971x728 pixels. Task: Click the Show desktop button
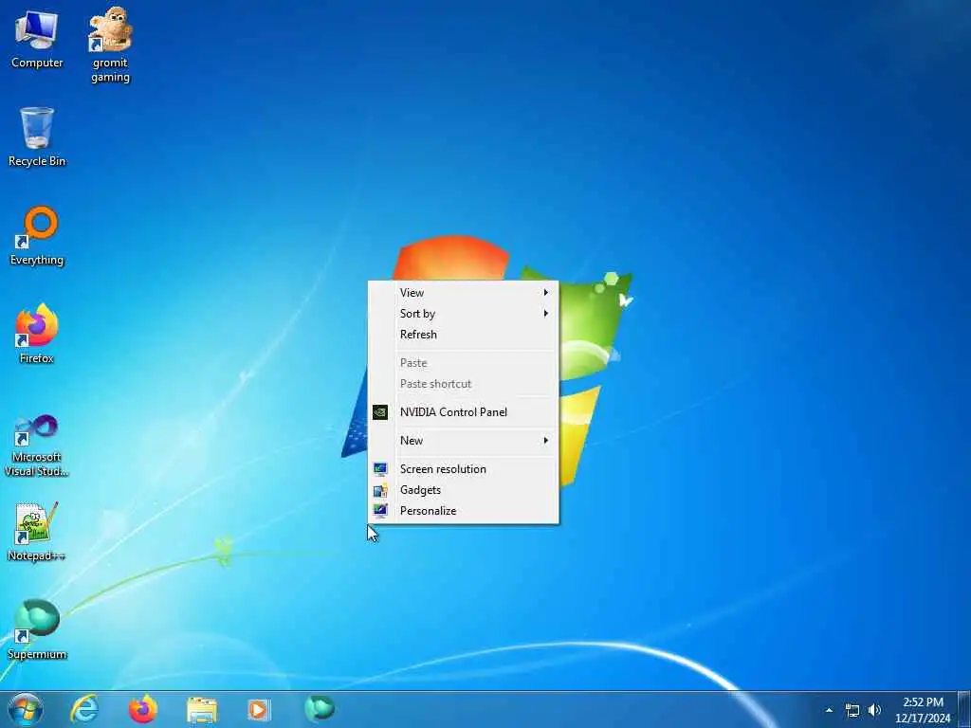point(964,709)
